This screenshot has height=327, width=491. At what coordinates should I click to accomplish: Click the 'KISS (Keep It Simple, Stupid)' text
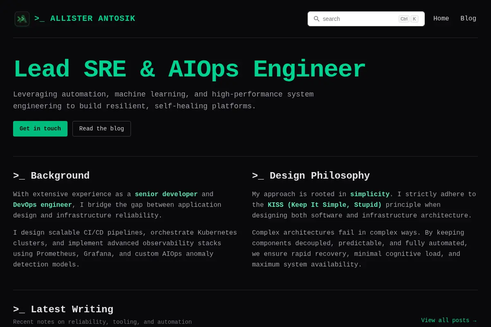(324, 205)
